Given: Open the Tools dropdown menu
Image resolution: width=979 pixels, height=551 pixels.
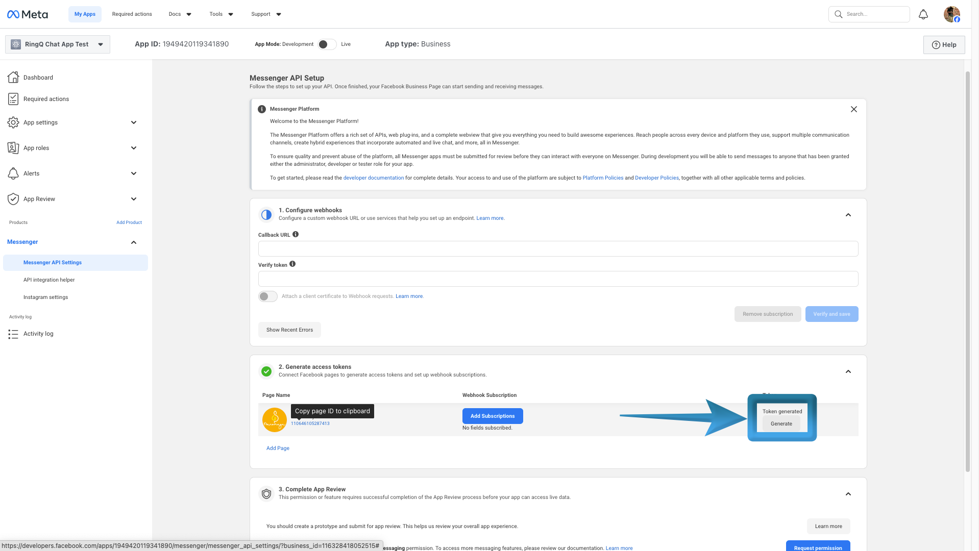Looking at the screenshot, I should coord(222,14).
